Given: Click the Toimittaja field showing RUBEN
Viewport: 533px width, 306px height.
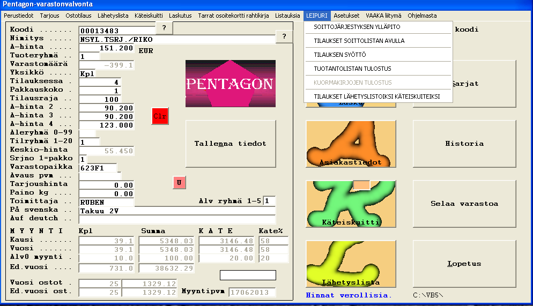Looking at the screenshot, I should (106, 202).
